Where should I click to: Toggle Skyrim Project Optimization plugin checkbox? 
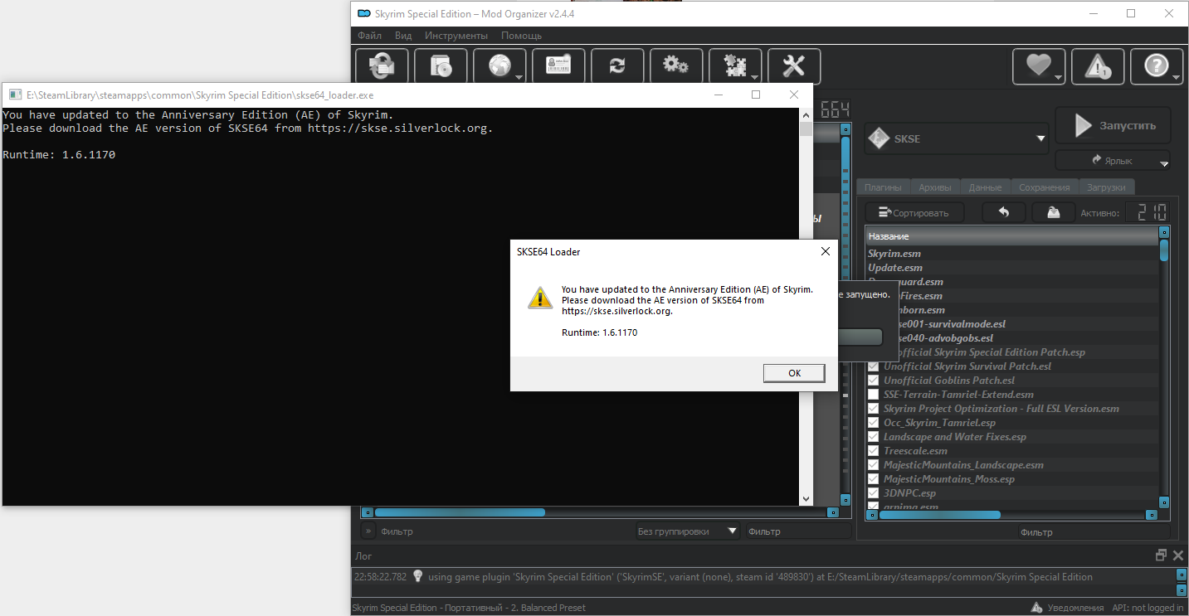[873, 409]
